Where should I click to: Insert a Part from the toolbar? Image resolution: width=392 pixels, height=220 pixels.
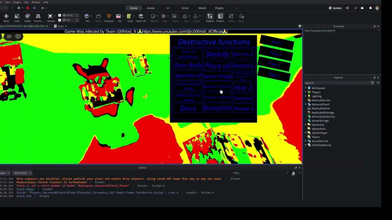click(87, 18)
